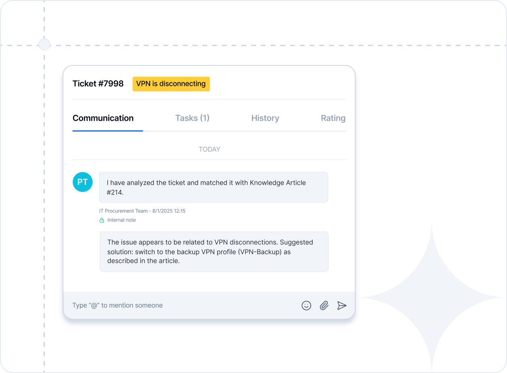Select the Rating tab
The image size is (507, 373).
(x=333, y=118)
